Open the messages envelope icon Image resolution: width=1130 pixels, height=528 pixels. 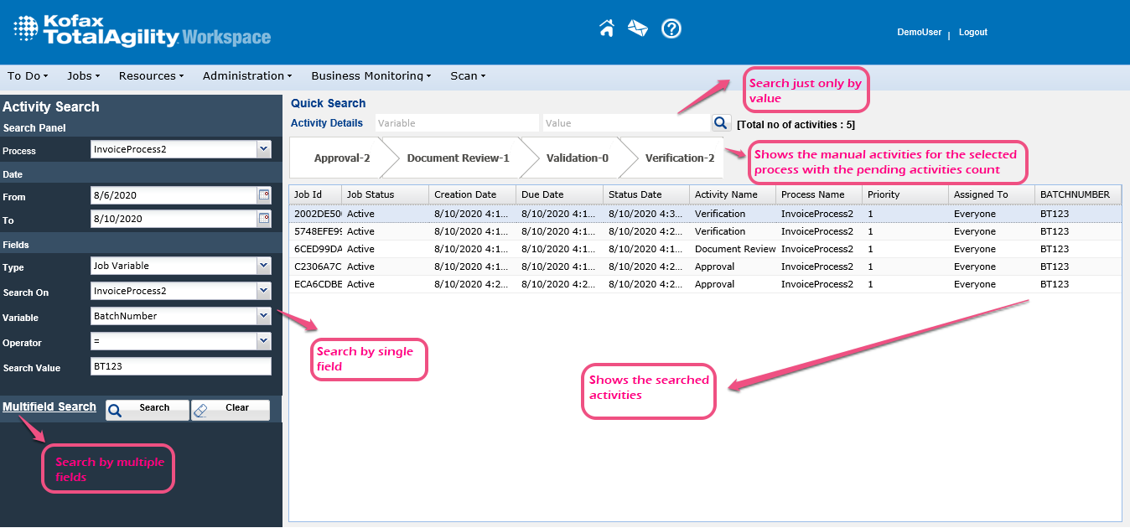tap(638, 29)
